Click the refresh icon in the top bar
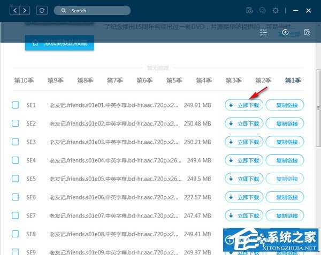The width and height of the screenshot is (321, 255). (x=42, y=10)
